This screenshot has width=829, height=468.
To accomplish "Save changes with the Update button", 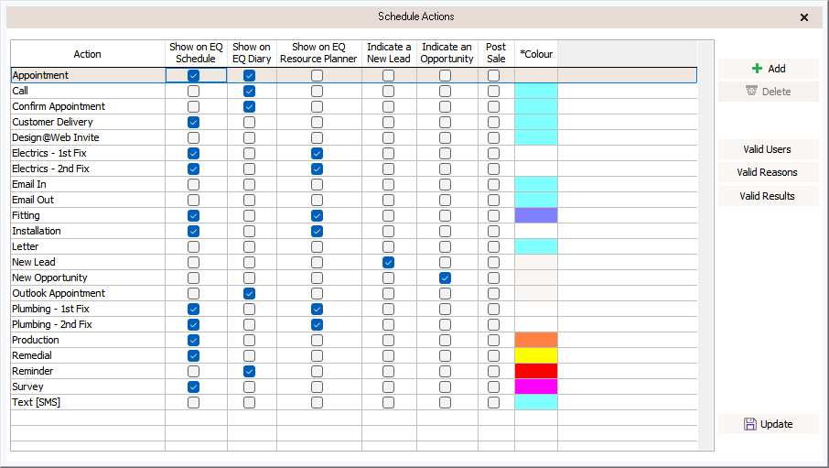I will (x=769, y=424).
